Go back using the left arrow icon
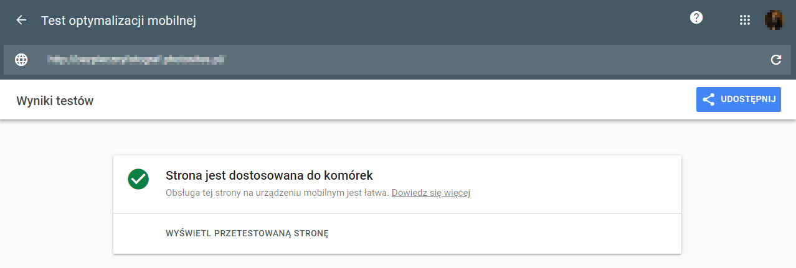 21,21
